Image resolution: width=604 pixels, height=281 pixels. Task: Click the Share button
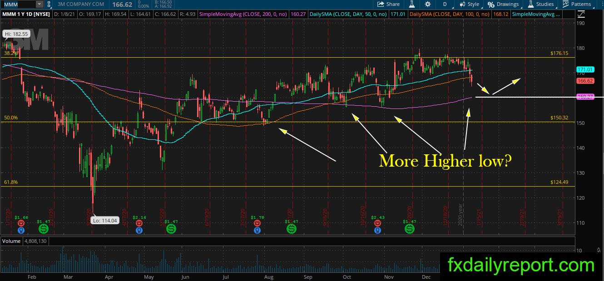pos(388,4)
